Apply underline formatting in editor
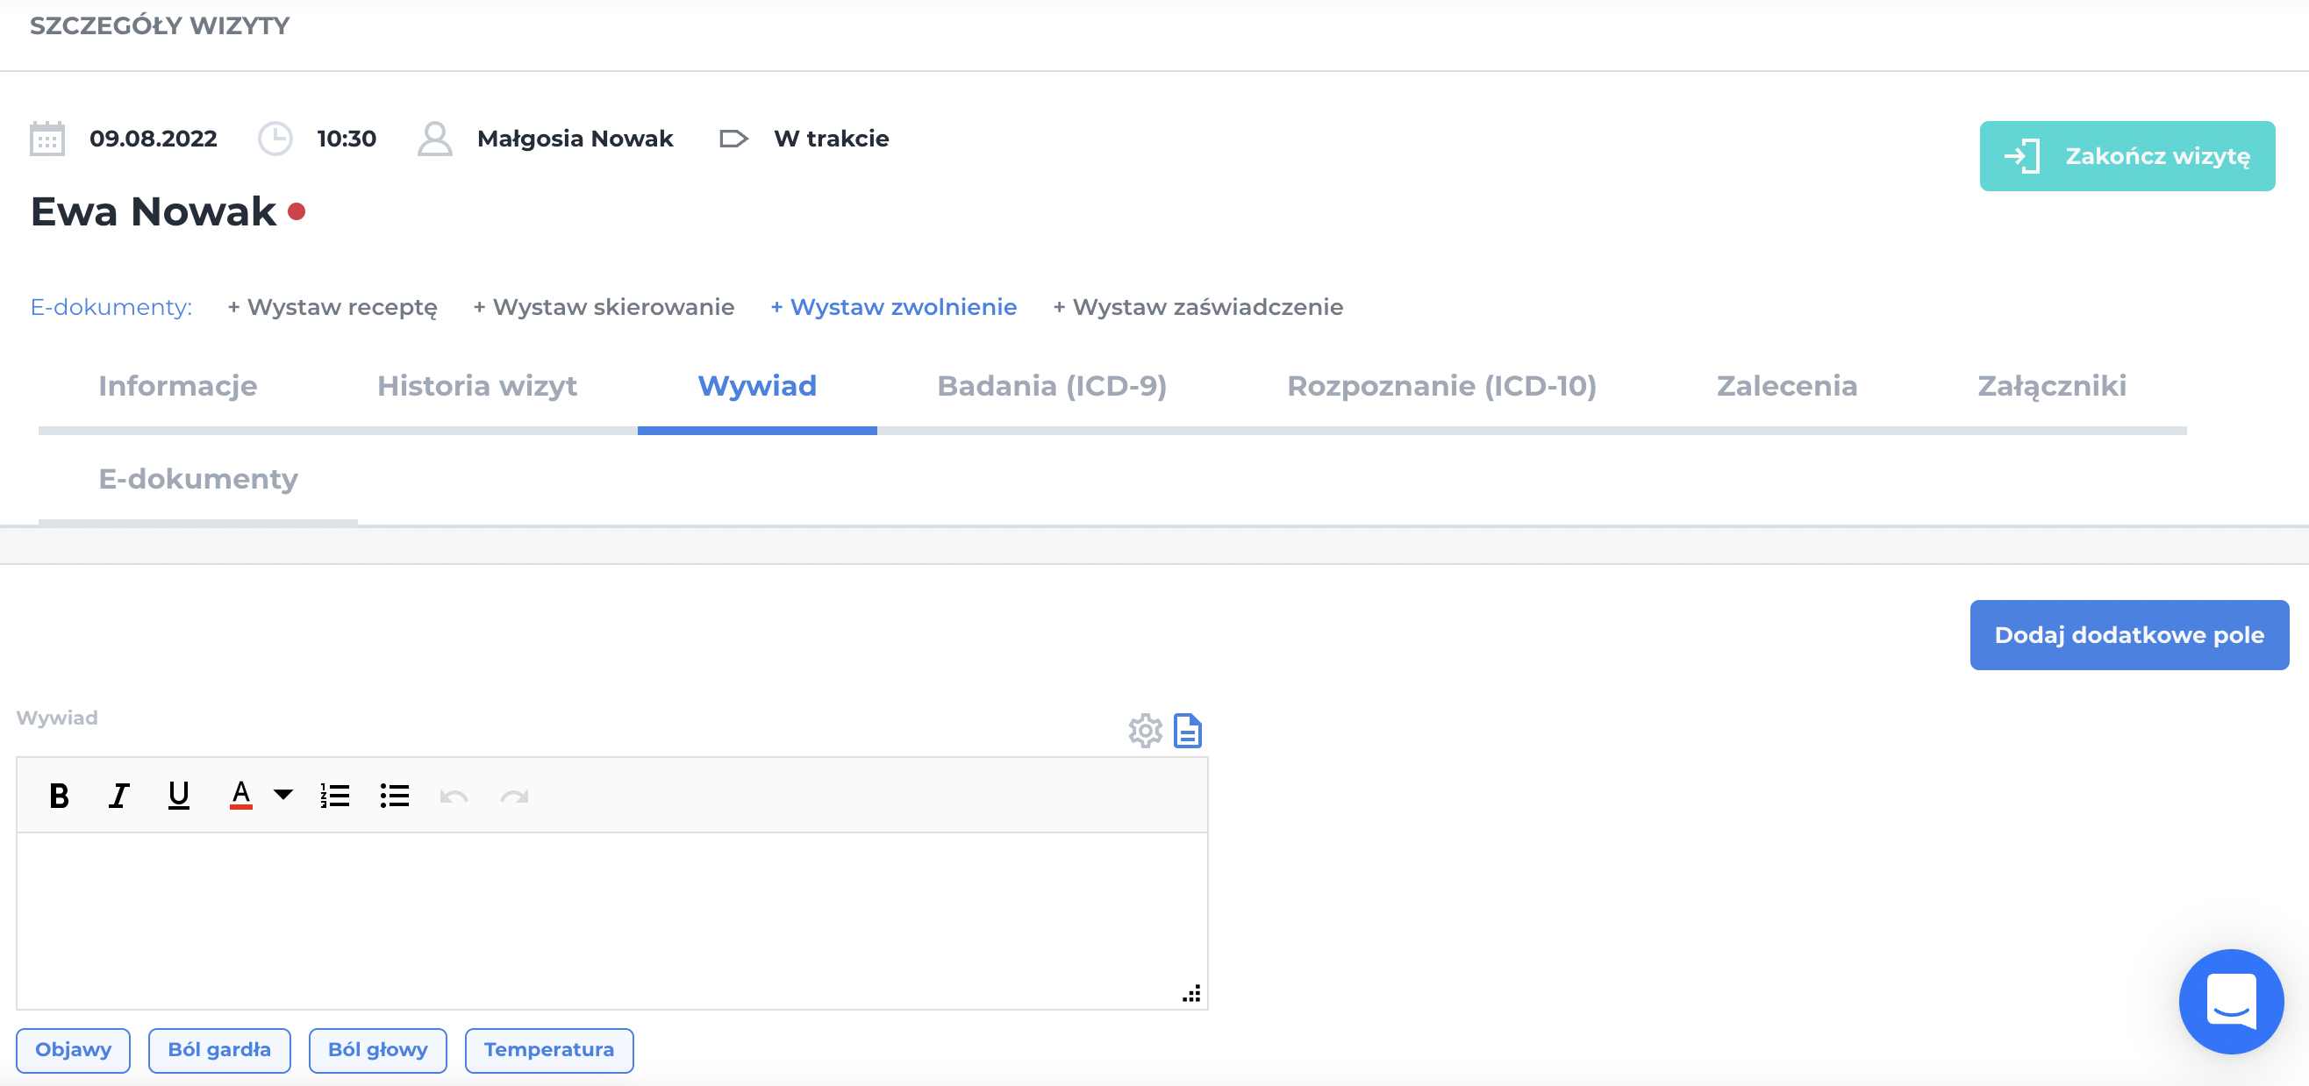 click(x=178, y=796)
